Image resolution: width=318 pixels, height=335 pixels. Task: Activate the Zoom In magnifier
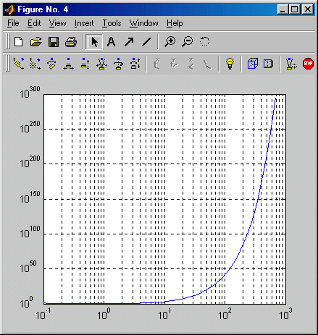[170, 42]
